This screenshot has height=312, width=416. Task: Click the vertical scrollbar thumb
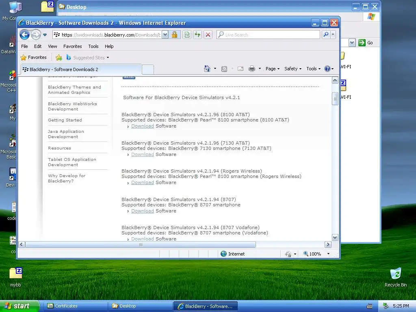pos(335,99)
